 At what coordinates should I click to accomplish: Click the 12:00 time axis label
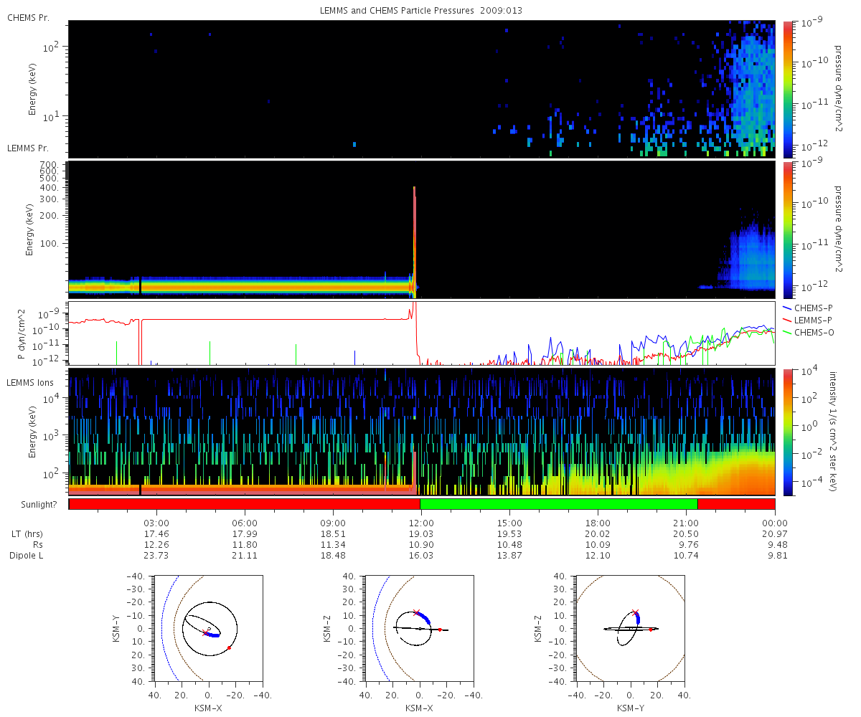(421, 523)
